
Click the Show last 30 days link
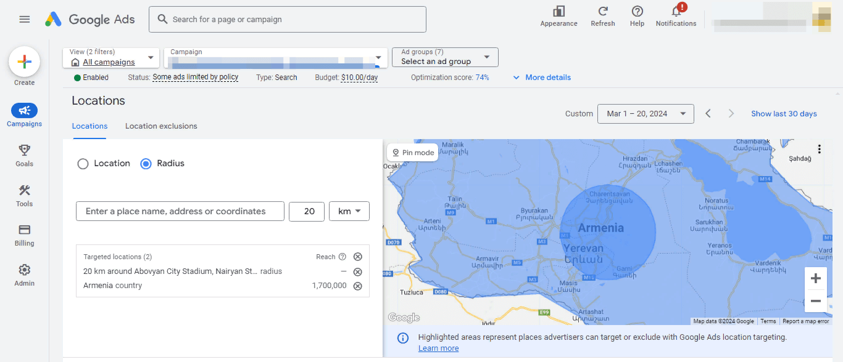point(784,114)
